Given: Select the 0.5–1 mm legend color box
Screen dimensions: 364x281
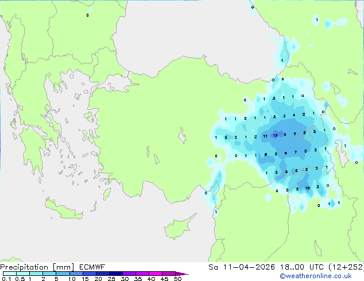Looking at the screenshot, I should [x=23, y=274].
